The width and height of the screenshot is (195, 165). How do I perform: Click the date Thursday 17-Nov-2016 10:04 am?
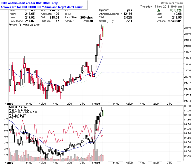(161, 7)
